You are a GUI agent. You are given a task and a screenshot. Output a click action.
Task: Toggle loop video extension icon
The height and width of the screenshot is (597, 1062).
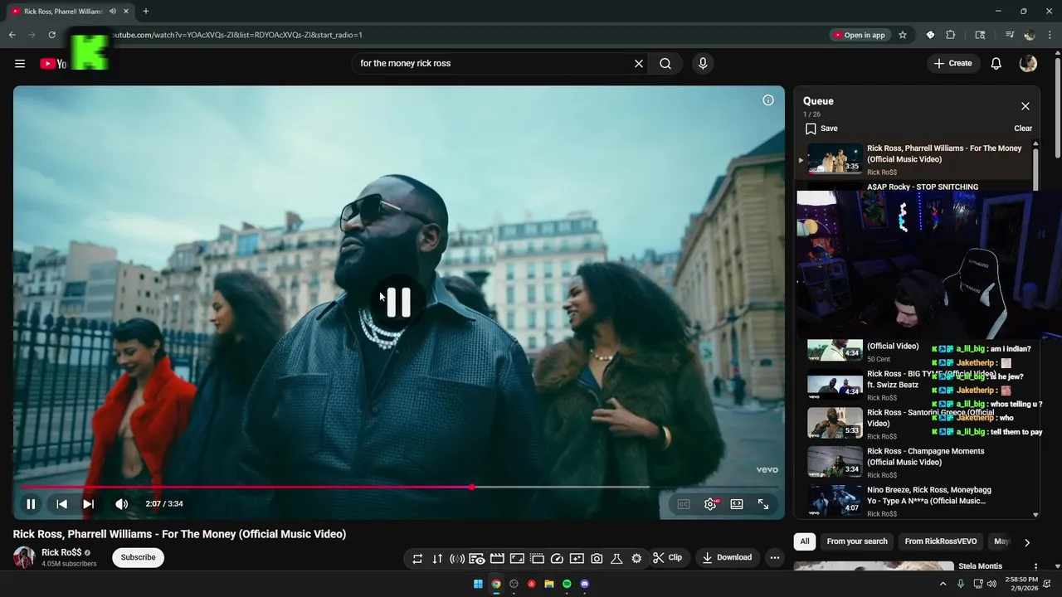pos(417,559)
